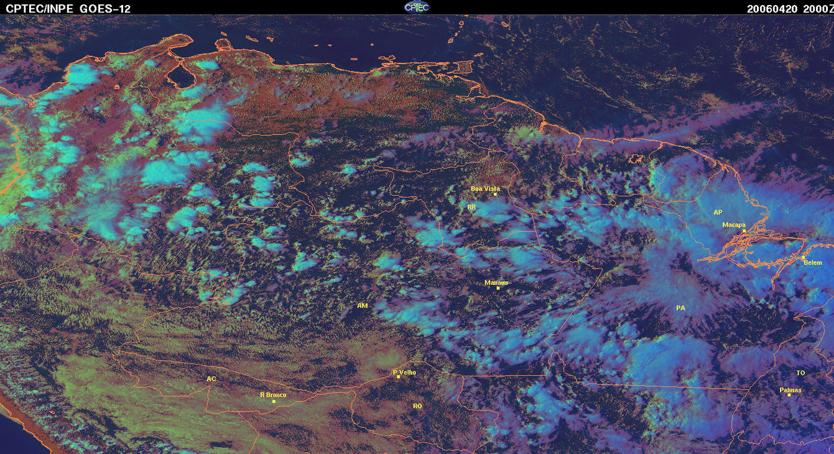Viewport: 834px width, 454px height.
Task: Click the Boa Vista city marker square
Action: pos(495,195)
